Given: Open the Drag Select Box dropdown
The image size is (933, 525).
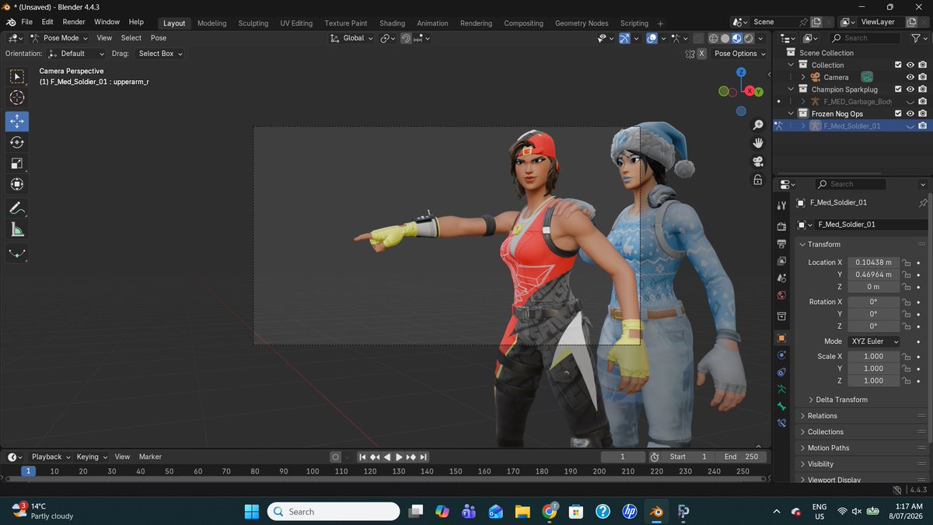Looking at the screenshot, I should (159, 54).
